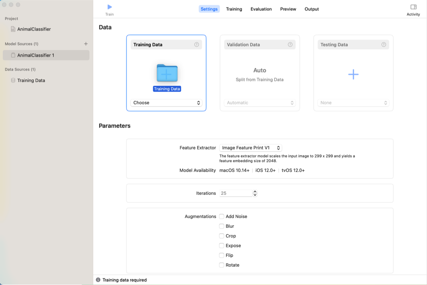
Task: Open the Choose training data dropdown
Action: tap(166, 103)
